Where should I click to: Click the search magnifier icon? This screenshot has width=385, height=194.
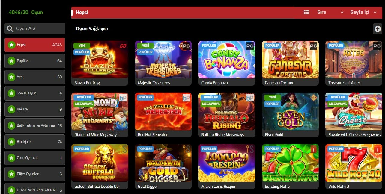pos(10,29)
